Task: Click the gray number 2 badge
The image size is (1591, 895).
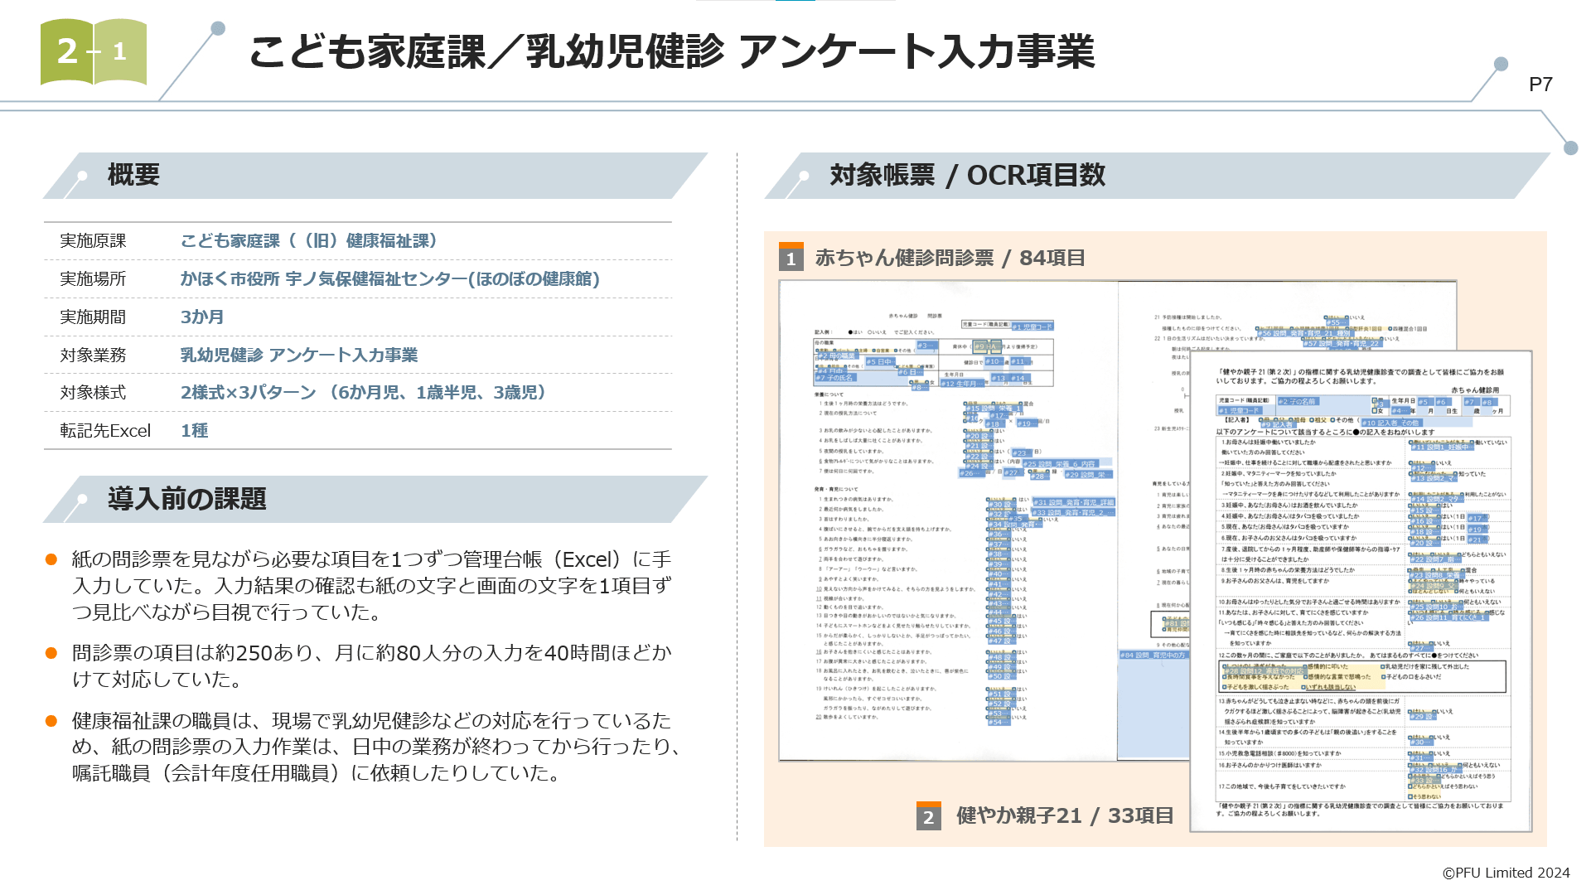Action: (928, 816)
